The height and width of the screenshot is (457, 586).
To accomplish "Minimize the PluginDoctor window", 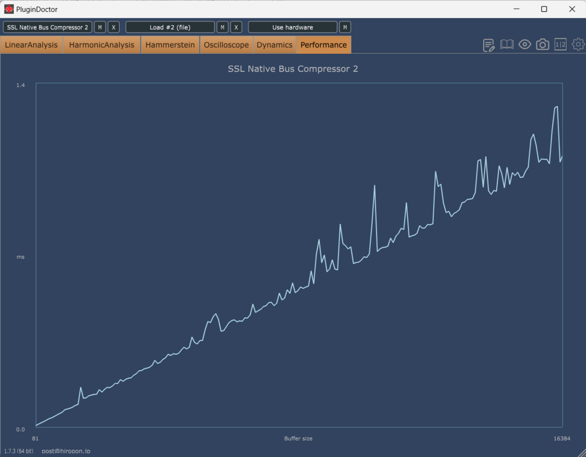I will coord(517,9).
